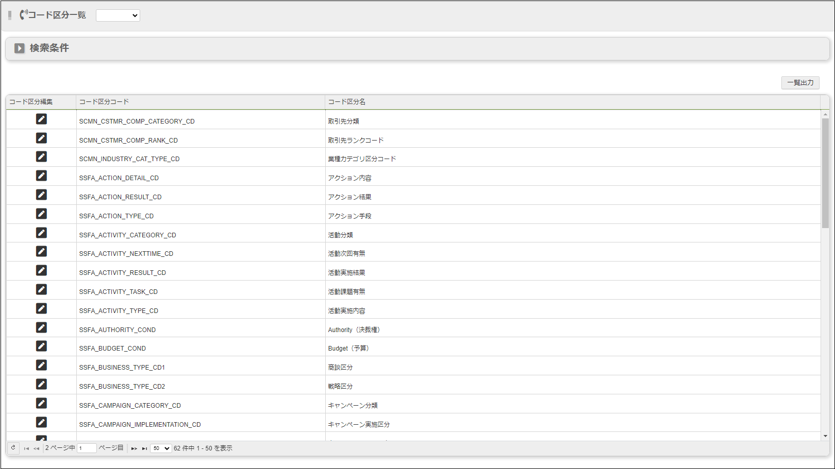Viewport: 835px width, 469px height.
Task: Jump to the last page of results
Action: click(x=144, y=448)
